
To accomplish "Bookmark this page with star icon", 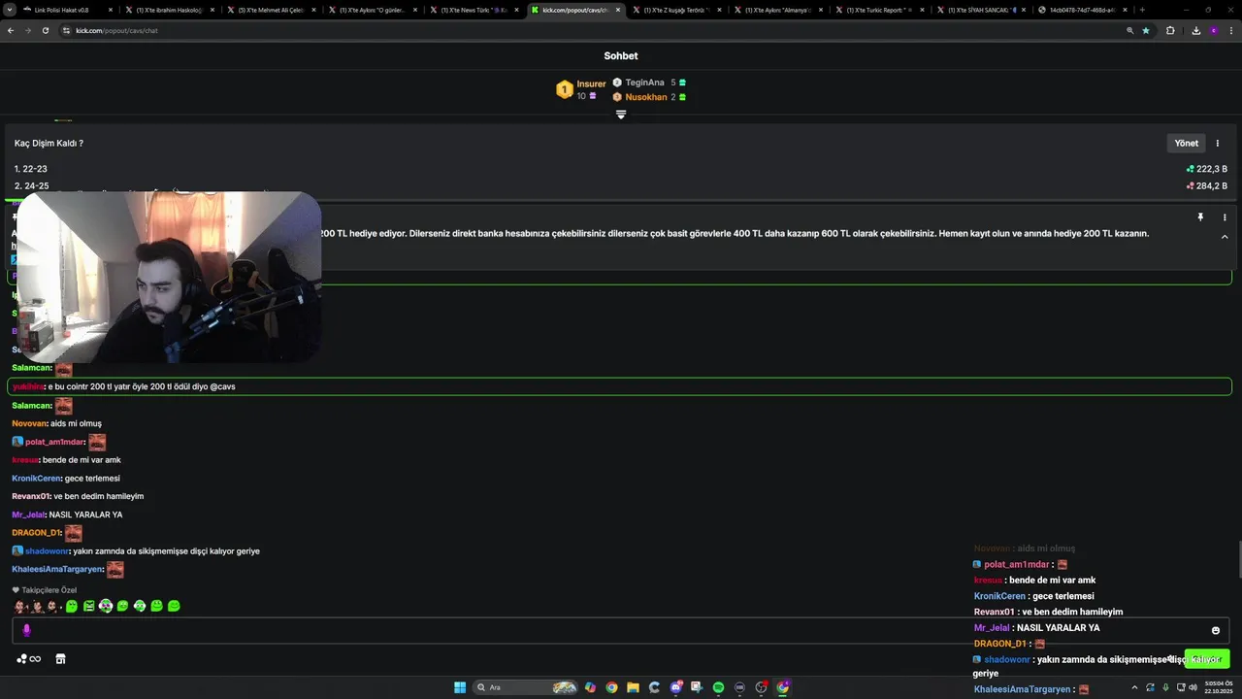I will pyautogui.click(x=1146, y=30).
